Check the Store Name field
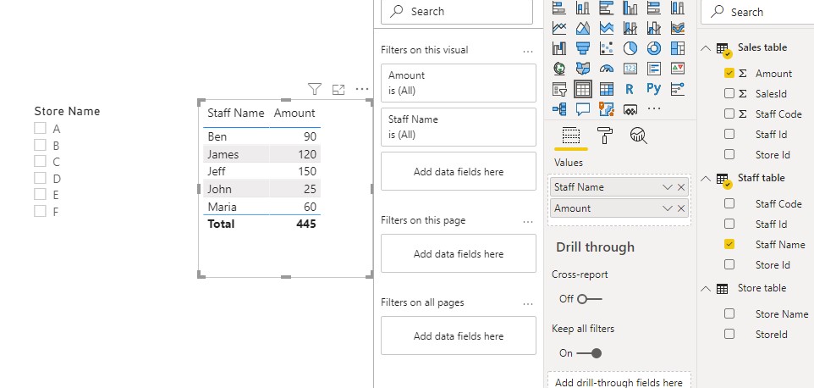 [729, 313]
